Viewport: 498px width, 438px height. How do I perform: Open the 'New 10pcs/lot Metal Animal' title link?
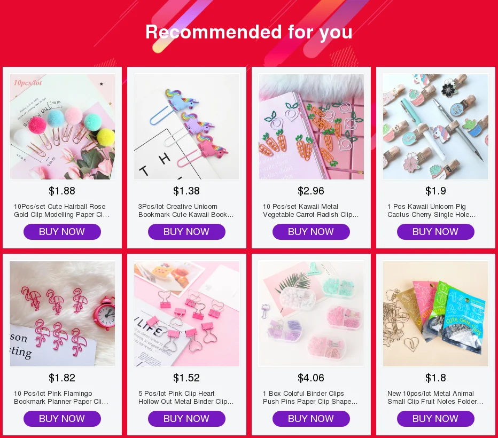[435, 397]
